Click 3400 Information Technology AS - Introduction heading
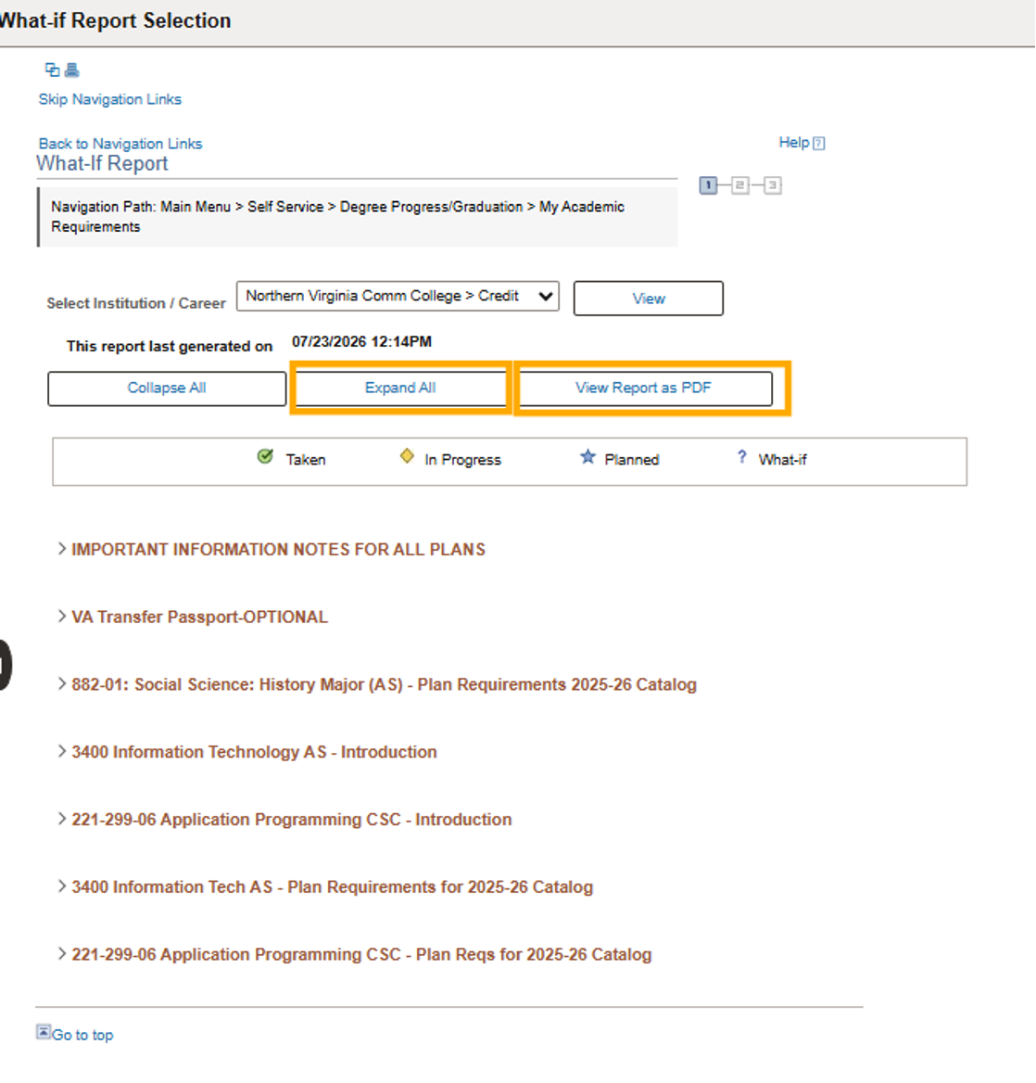 coord(254,752)
